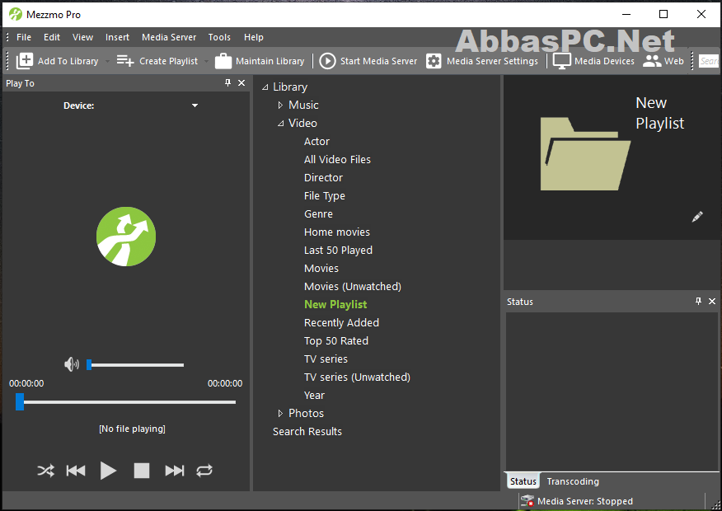Image resolution: width=722 pixels, height=511 pixels.
Task: Skip to previous track
Action: coord(76,471)
